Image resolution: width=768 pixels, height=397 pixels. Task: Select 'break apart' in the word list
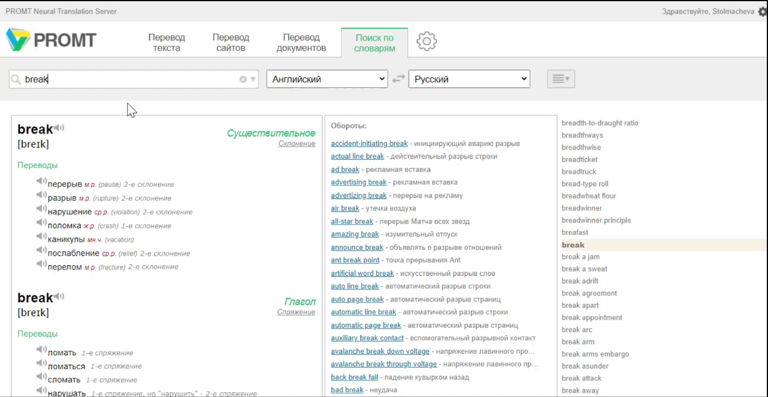click(580, 306)
